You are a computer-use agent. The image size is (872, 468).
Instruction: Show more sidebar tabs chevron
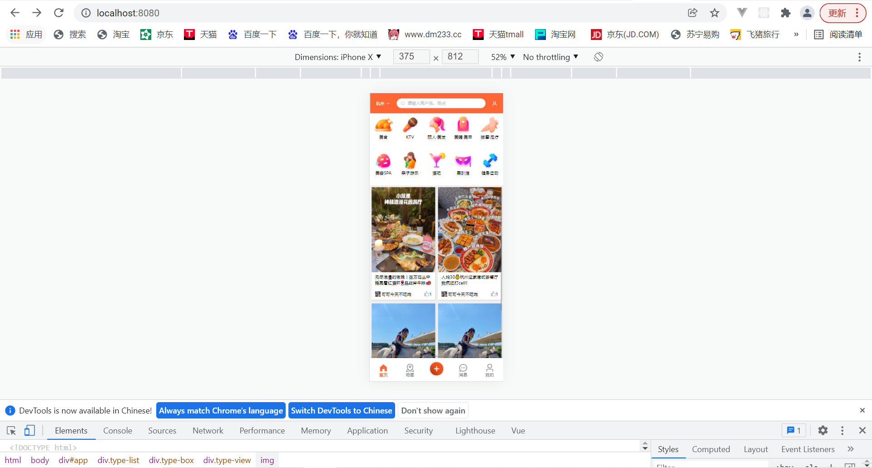click(x=851, y=449)
